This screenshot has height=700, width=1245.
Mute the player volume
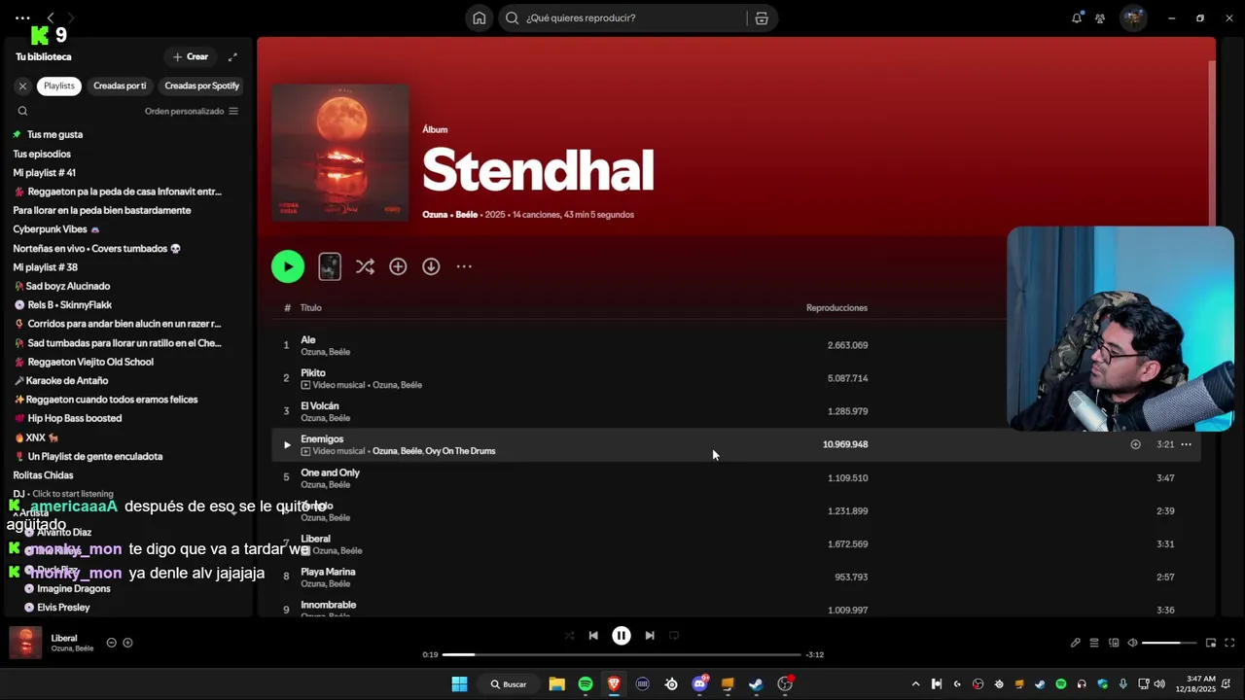point(1132,643)
